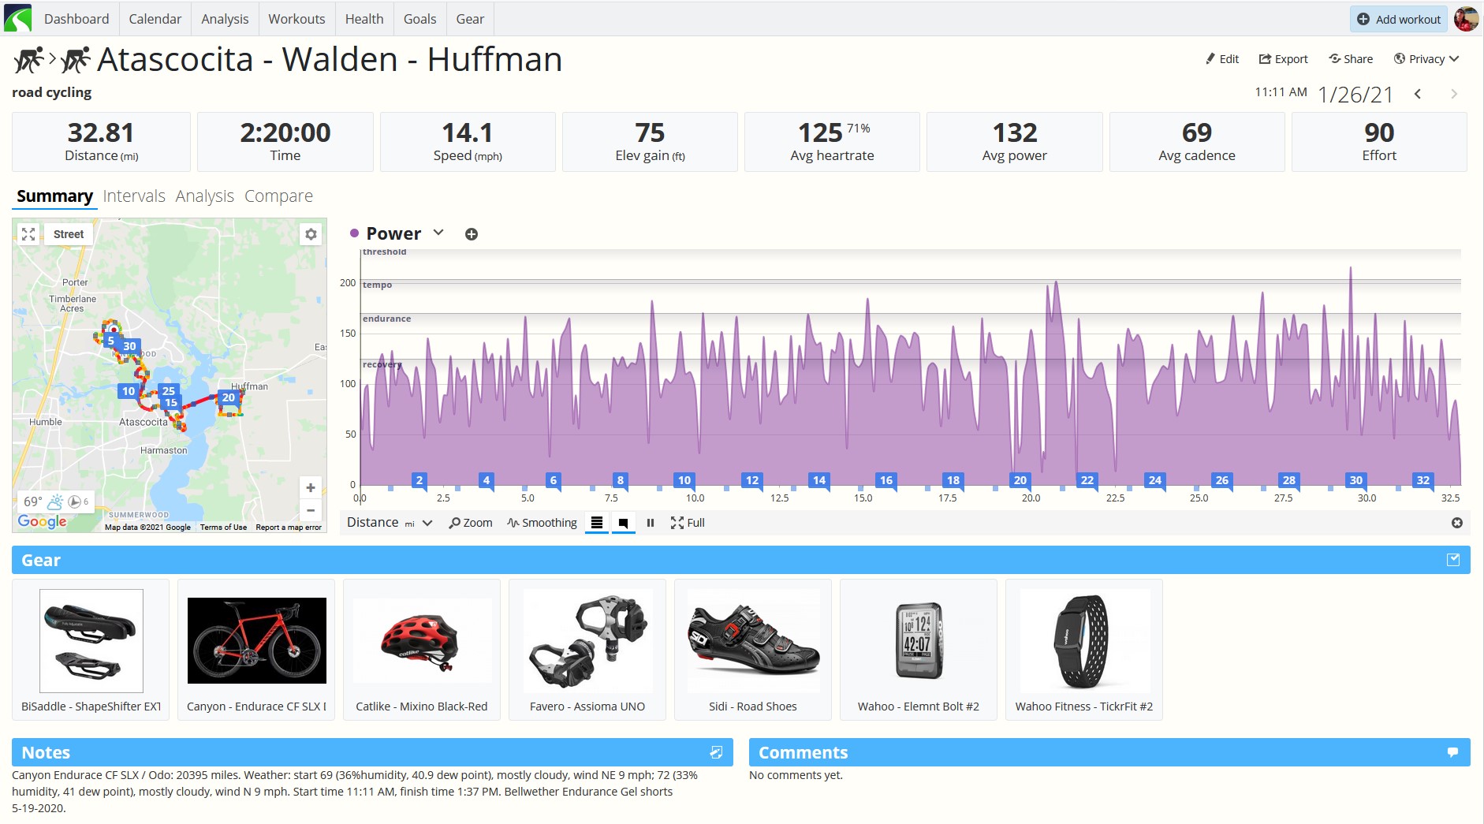Add a comment via speech bubble icon

[x=1452, y=752]
